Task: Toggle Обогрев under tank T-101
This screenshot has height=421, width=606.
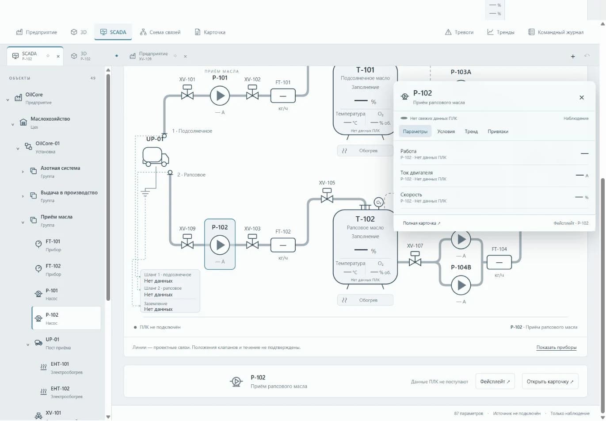Action: (365, 151)
